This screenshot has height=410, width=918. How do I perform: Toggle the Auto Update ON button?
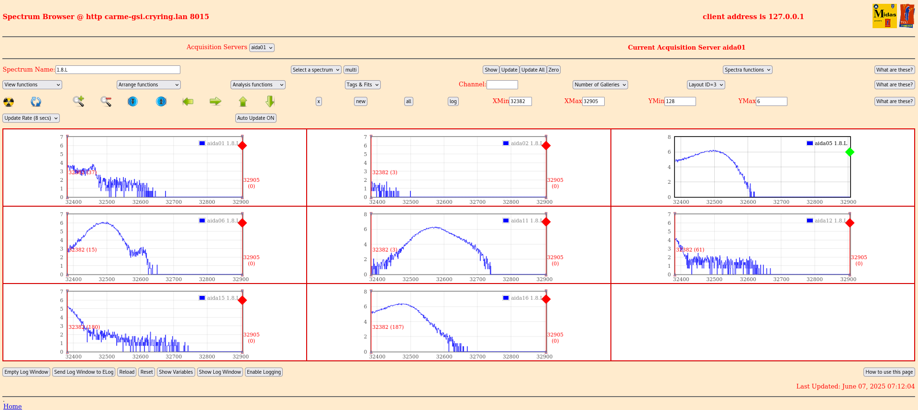[255, 118]
